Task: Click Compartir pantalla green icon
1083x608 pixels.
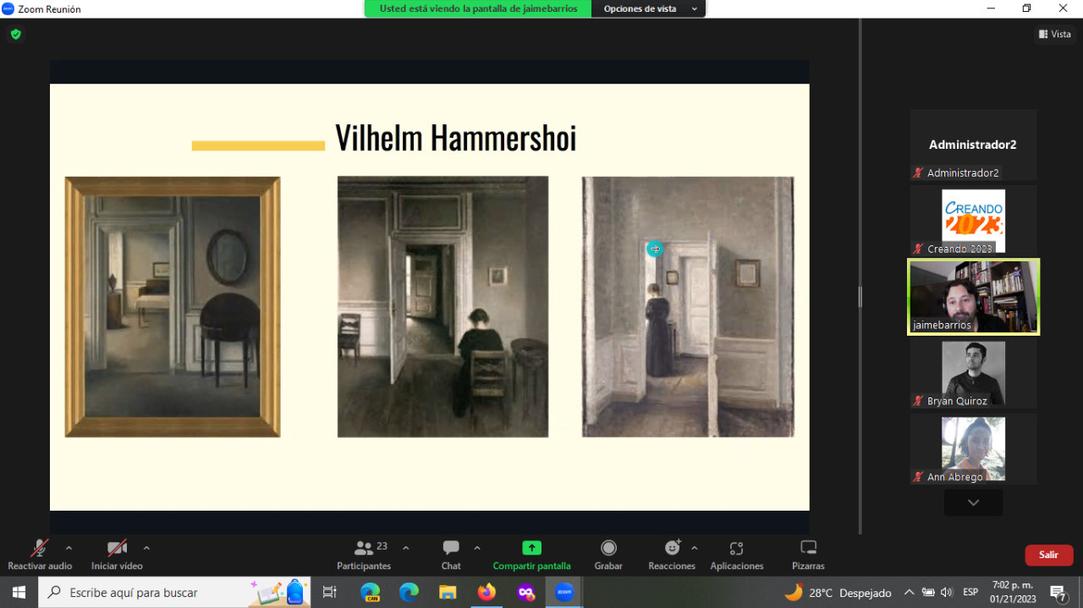Action: (531, 548)
